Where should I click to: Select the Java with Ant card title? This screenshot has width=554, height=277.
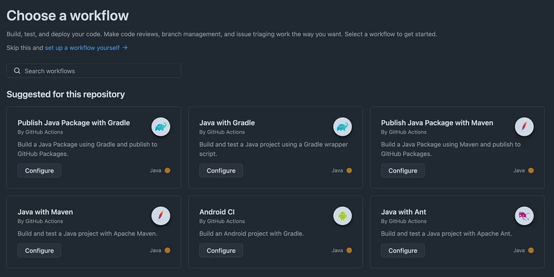[x=404, y=212]
